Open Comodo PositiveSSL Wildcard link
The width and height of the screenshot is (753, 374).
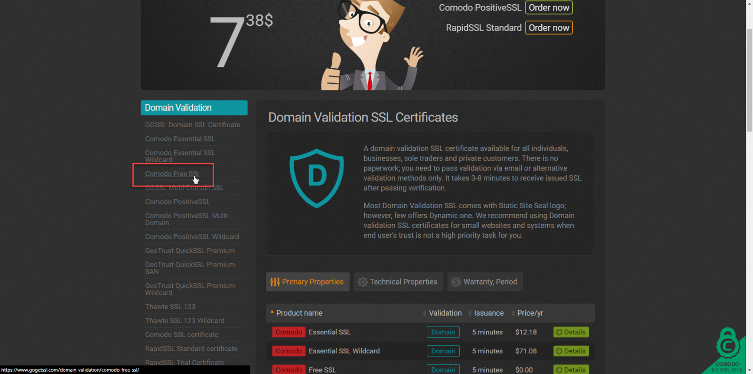(x=192, y=236)
